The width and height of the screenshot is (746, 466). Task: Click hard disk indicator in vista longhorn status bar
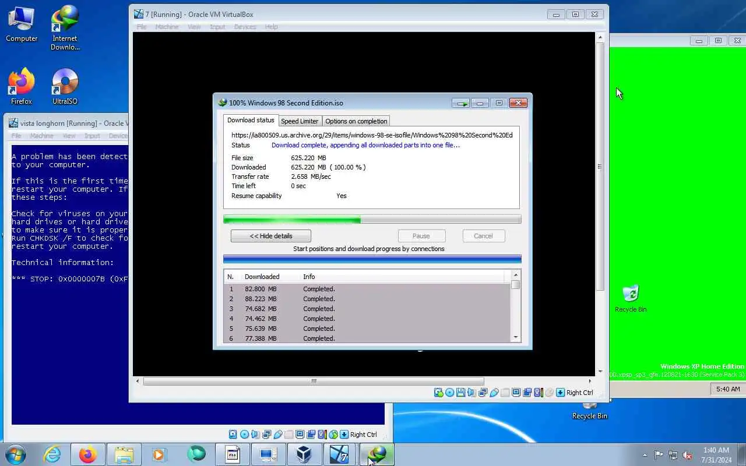[233, 435]
